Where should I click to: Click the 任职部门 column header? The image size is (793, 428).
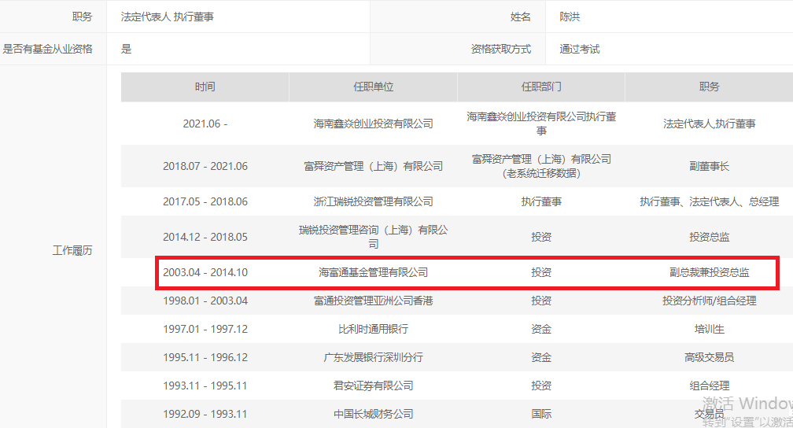pyautogui.click(x=541, y=87)
